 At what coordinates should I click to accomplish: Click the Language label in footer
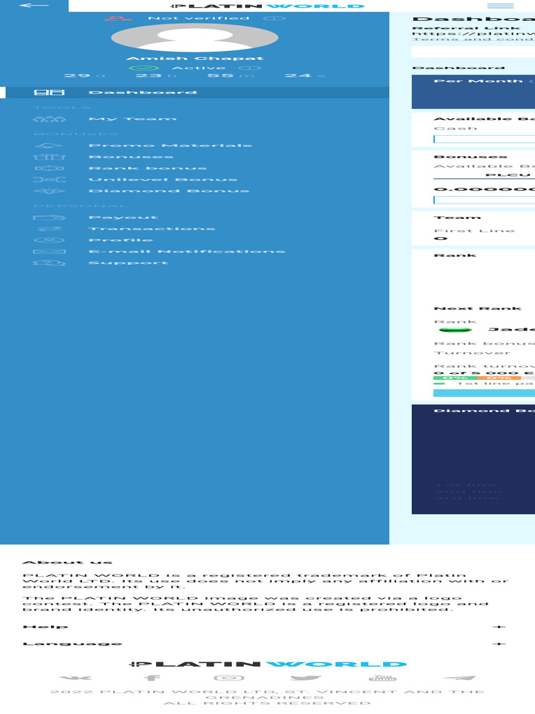coord(72,644)
